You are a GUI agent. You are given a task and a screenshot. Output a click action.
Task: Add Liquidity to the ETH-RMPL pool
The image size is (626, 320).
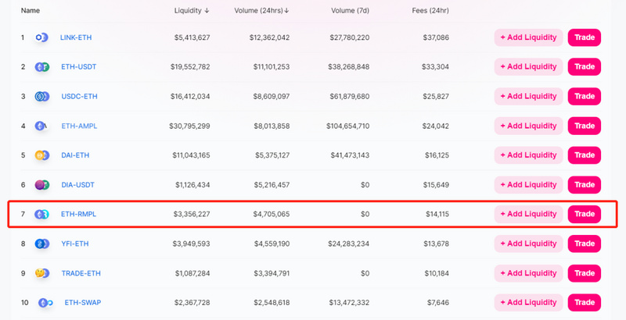point(528,214)
